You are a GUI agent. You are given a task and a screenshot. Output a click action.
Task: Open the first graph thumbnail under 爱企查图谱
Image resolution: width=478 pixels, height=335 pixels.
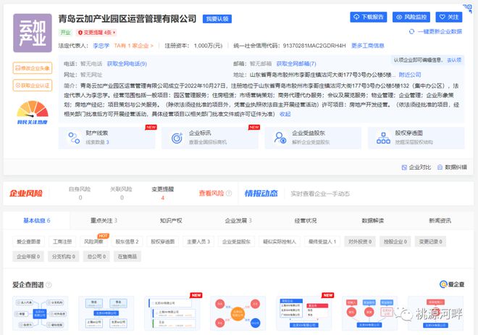[x=41, y=313]
